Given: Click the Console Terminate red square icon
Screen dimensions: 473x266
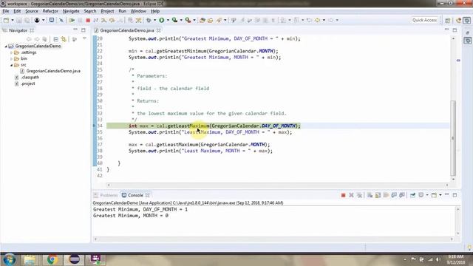Looking at the screenshot, I should 343,195.
